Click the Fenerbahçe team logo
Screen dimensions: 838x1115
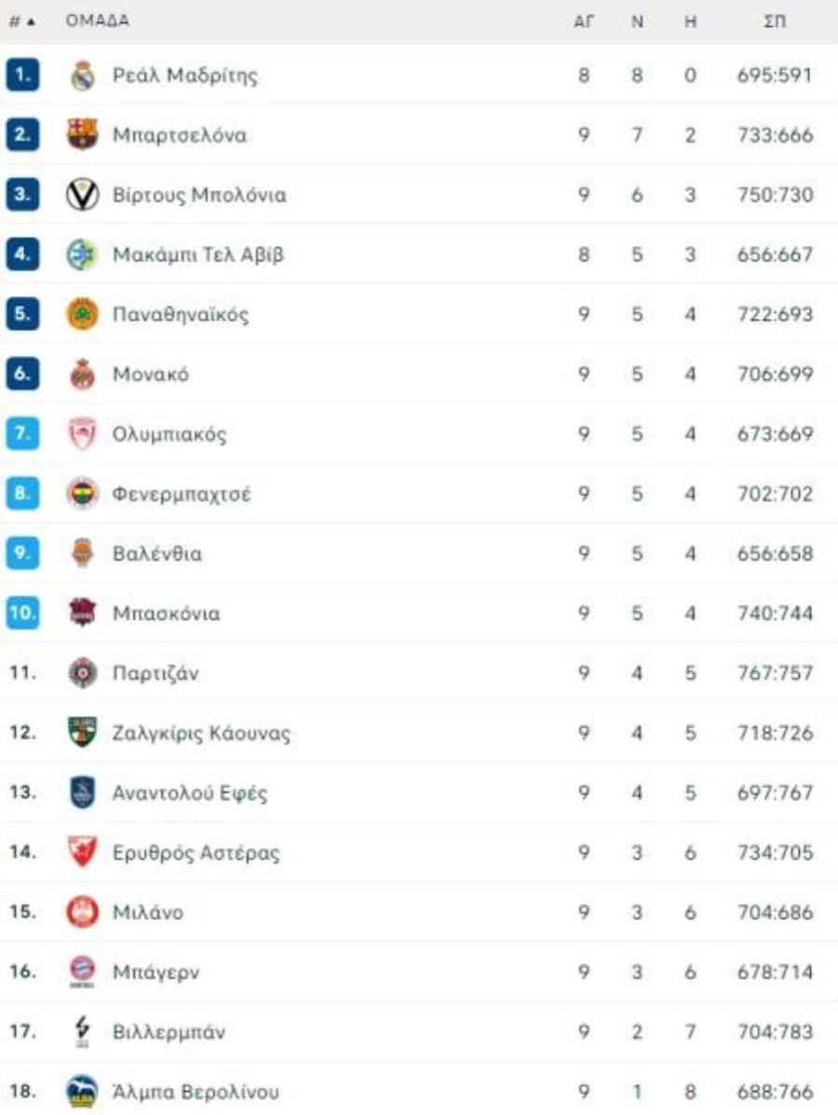83,493
